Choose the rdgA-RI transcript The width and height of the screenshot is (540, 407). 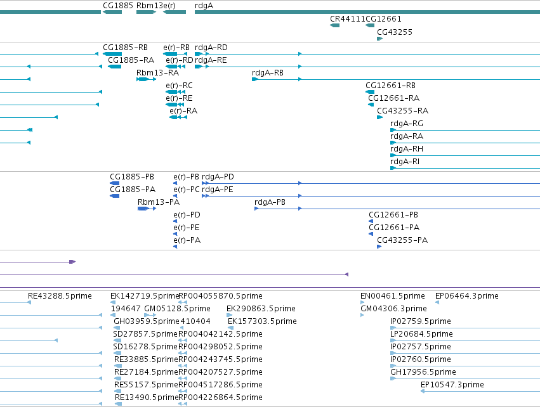click(405, 162)
